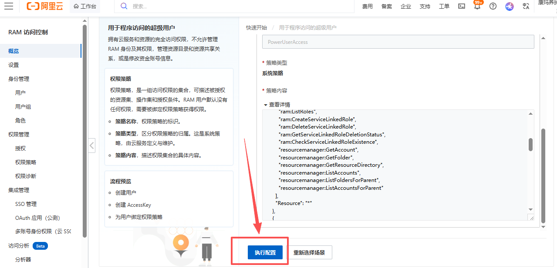
Task: Select 权限策略 in the sidebar
Action: [x=26, y=162]
